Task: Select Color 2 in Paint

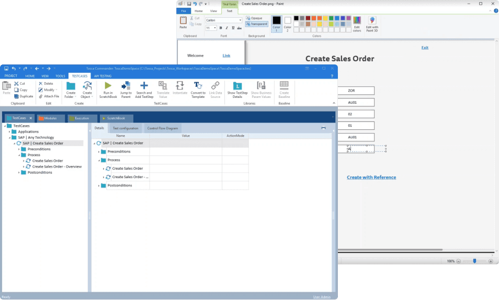Action: pyautogui.click(x=288, y=24)
